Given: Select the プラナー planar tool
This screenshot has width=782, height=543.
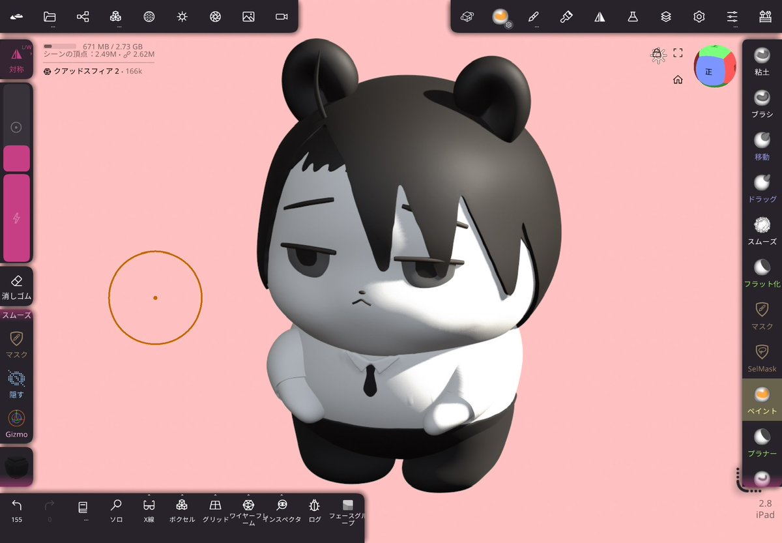Looking at the screenshot, I should tap(762, 442).
